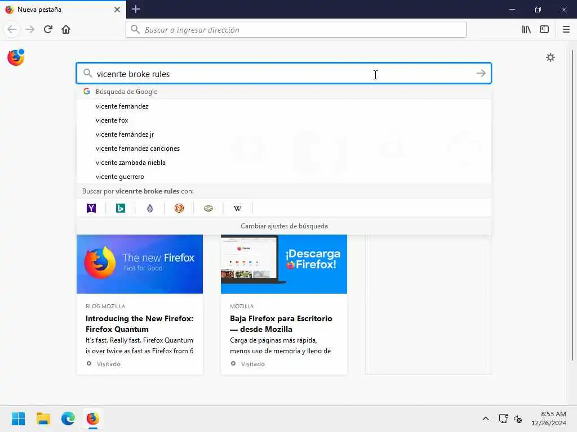Choose suggestion vicente fernandez canciones
Image resolution: width=577 pixels, height=432 pixels.
pos(284,148)
